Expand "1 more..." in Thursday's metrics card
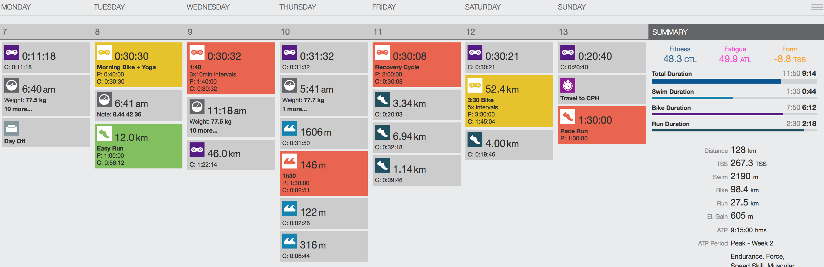Viewport: 824px width, 267px height. [x=294, y=109]
